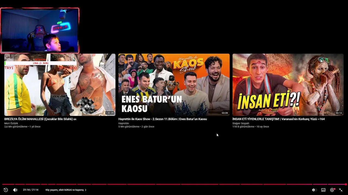Screen dimensions: 348x195
Task: Click the 1:02:39 duration badge
Action: pos(110,113)
